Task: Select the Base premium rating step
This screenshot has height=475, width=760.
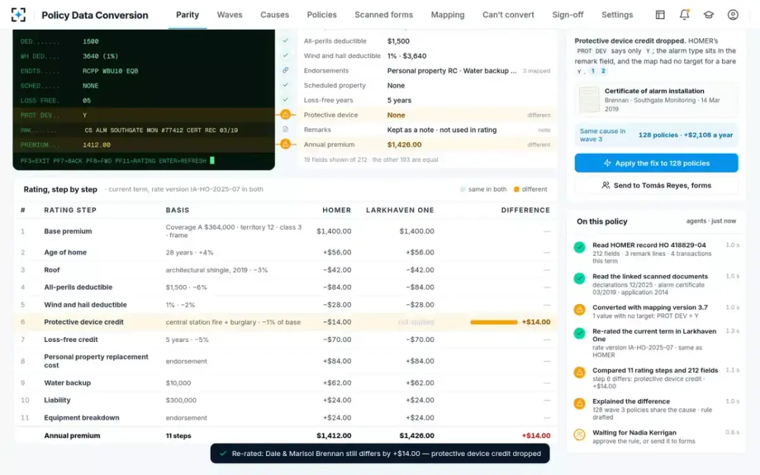Action: click(x=286, y=231)
